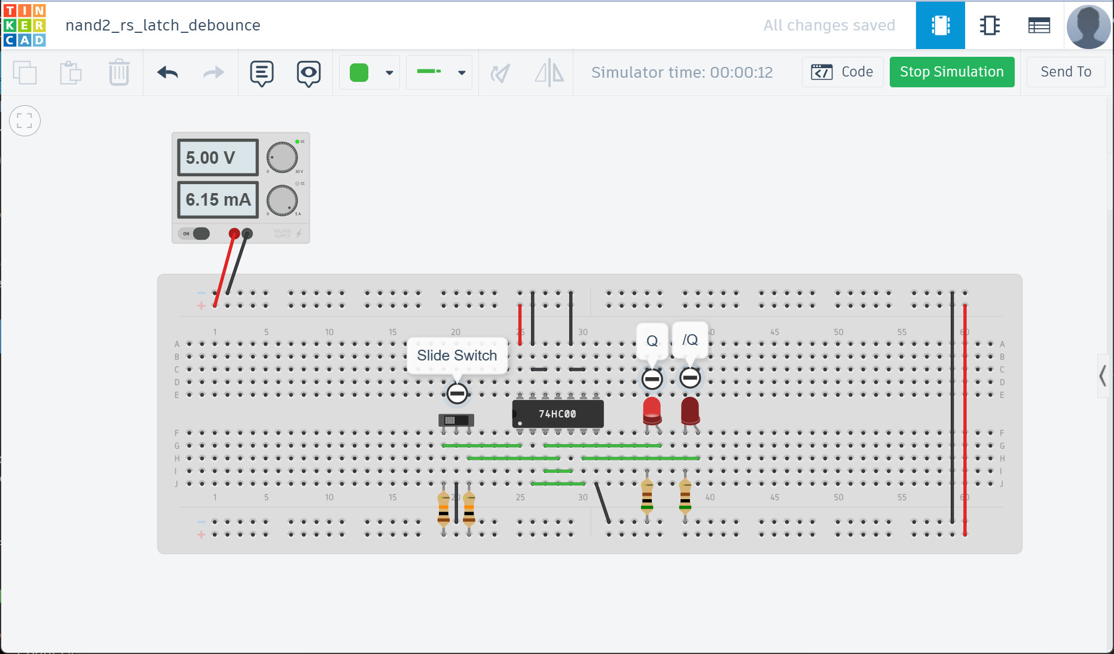This screenshot has width=1114, height=654.
Task: Collapse the Slide Switch note marker
Action: 457,393
